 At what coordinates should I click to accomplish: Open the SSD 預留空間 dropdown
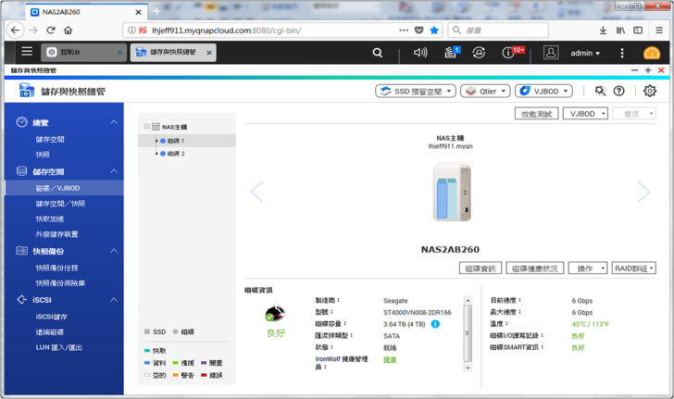pyautogui.click(x=415, y=92)
